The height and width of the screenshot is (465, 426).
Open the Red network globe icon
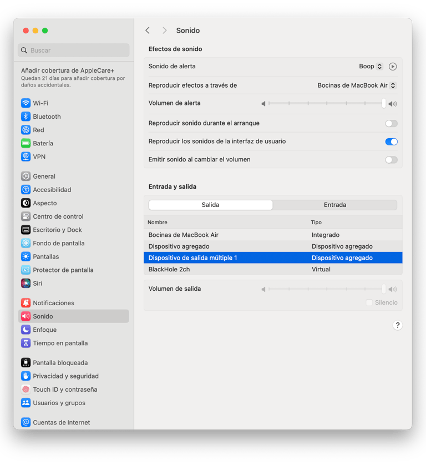point(26,130)
